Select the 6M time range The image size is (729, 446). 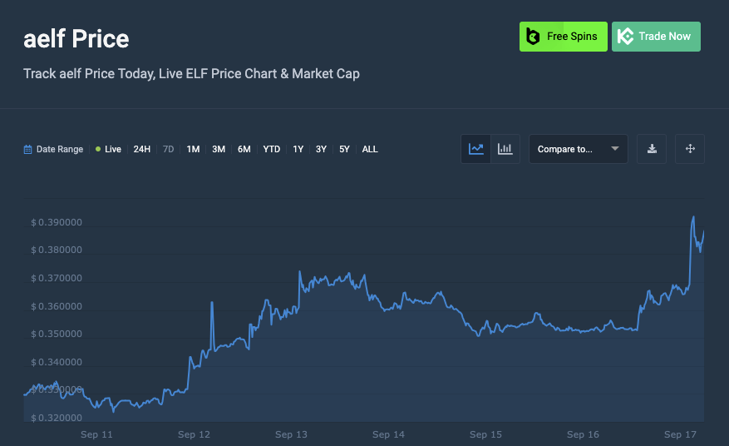244,150
